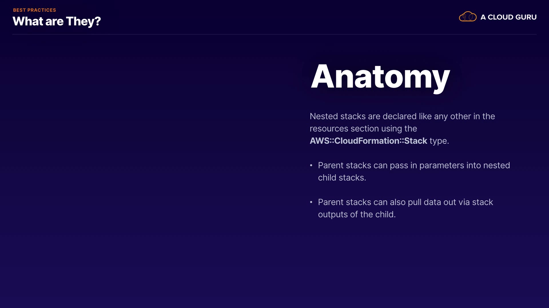This screenshot has width=549, height=308.
Task: Click the bold "AWS::CloudFormation::Stack" text
Action: [368, 141]
